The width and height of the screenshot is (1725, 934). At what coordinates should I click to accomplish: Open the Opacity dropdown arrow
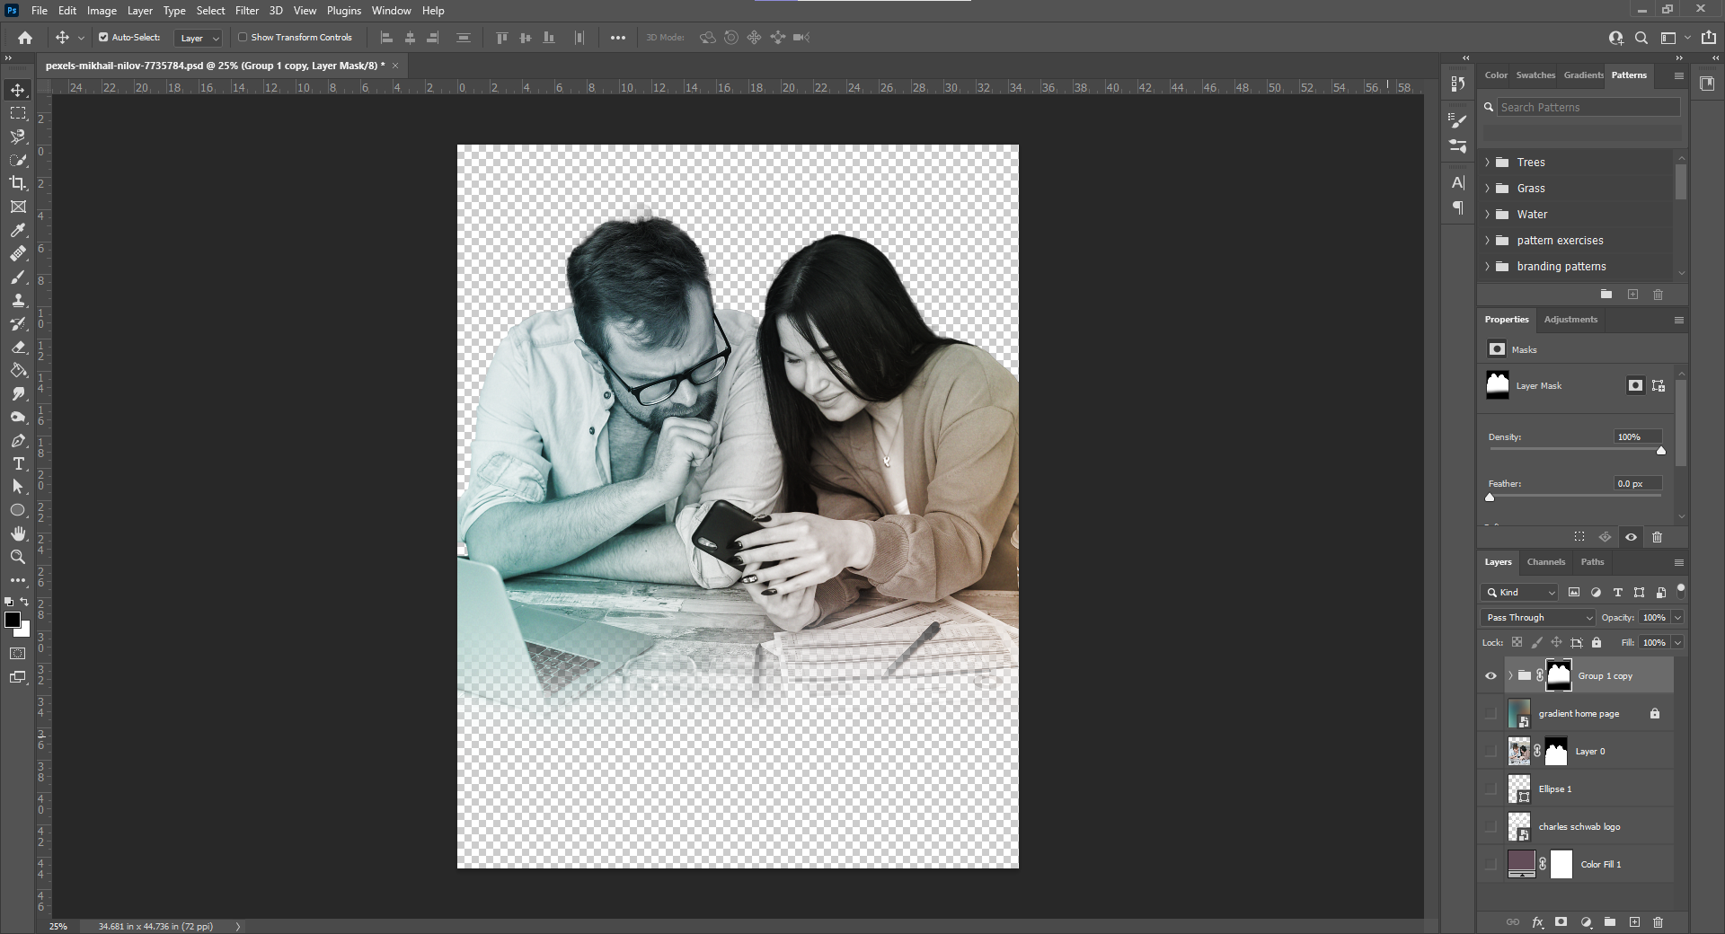point(1677,618)
